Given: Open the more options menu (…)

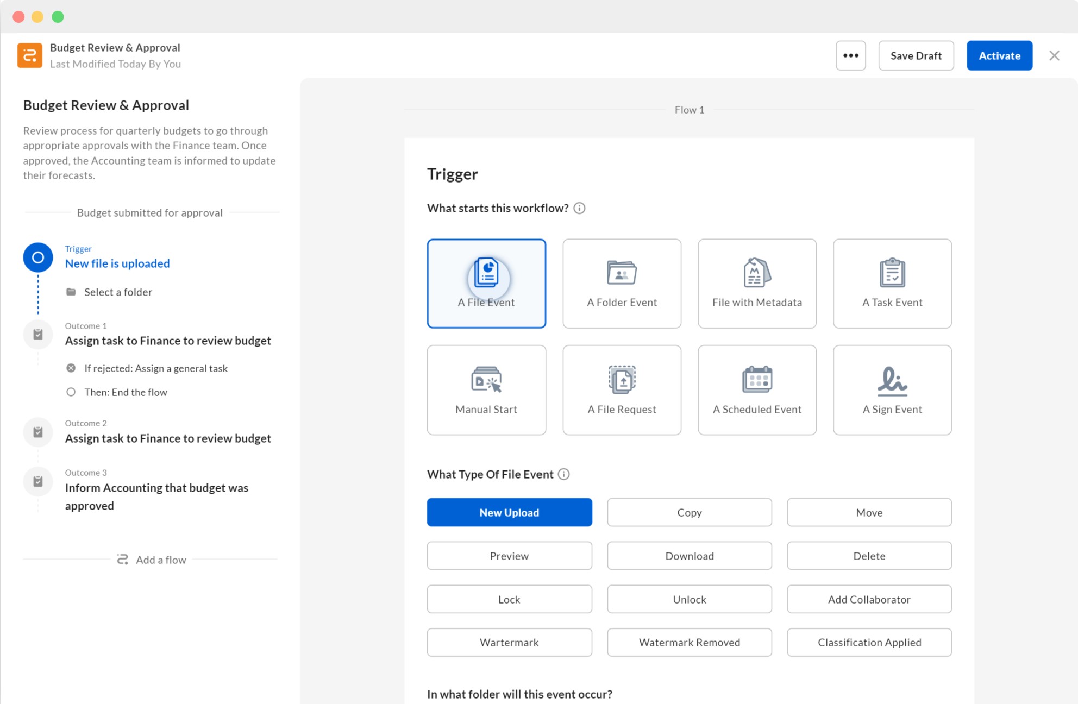Looking at the screenshot, I should tap(851, 56).
